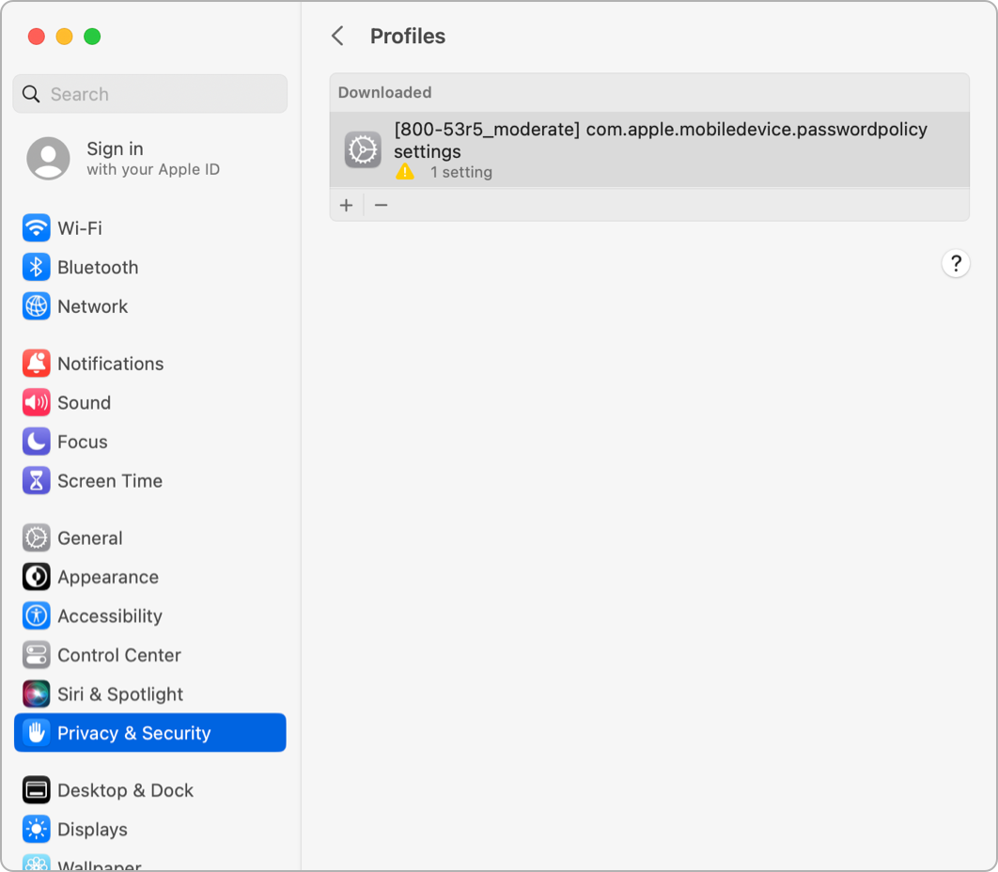Click the Notifications bell icon
Image resolution: width=998 pixels, height=872 pixels.
37,364
